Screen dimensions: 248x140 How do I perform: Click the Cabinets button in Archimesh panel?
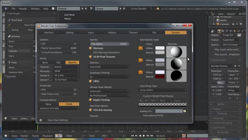click(x=19, y=51)
